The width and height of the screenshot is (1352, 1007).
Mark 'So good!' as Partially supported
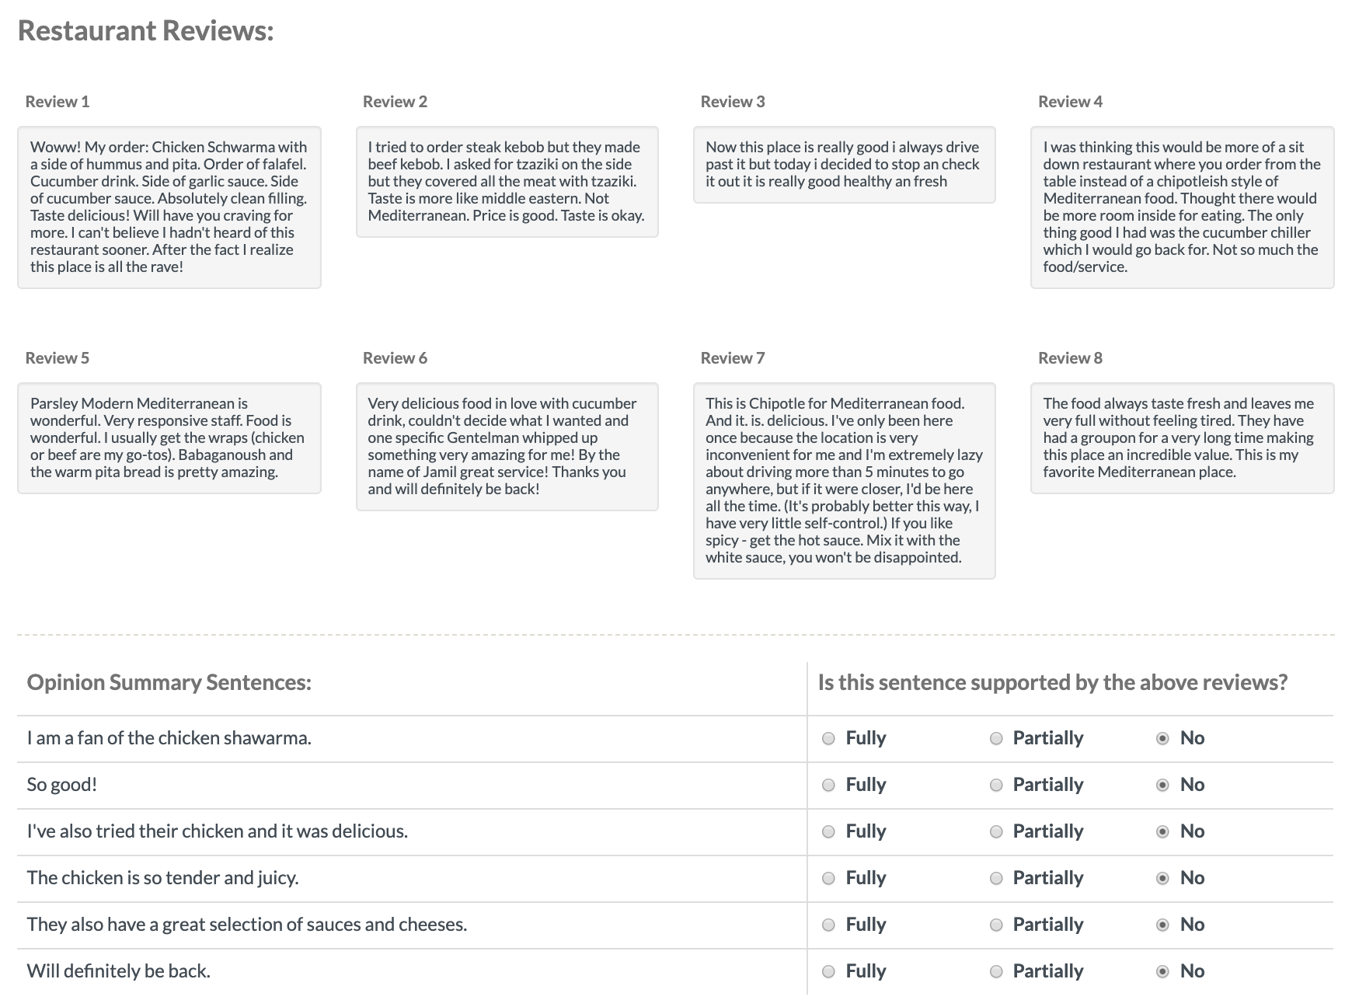click(x=996, y=785)
